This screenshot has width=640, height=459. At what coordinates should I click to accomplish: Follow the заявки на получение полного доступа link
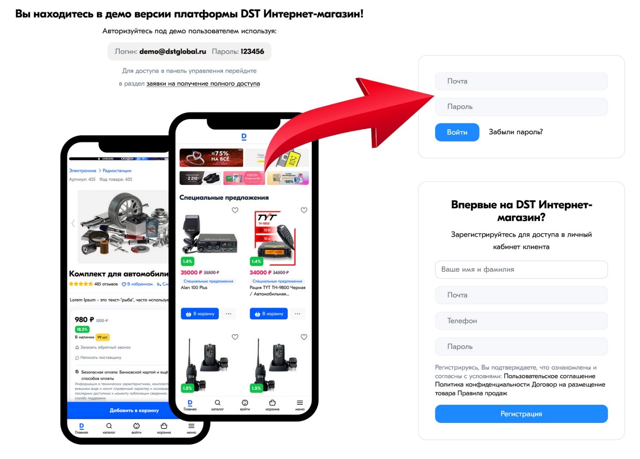203,83
